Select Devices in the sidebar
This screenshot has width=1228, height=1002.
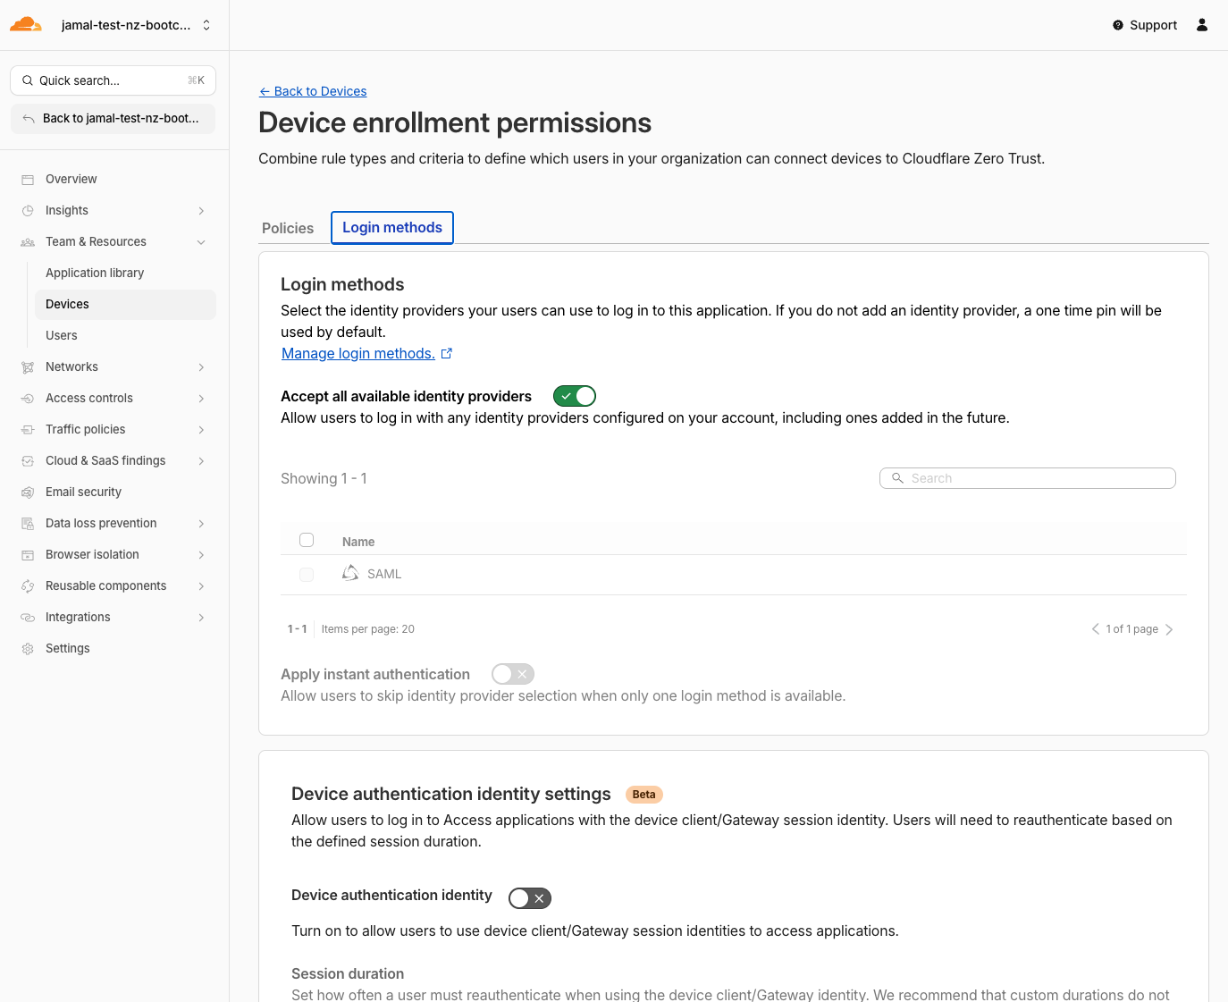[x=125, y=305]
